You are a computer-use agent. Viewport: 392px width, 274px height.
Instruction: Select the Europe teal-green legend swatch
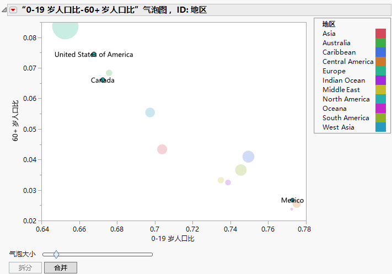tap(380, 71)
